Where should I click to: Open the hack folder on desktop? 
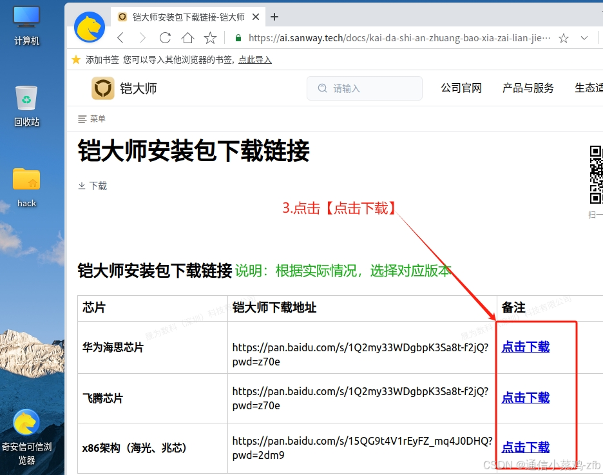tap(26, 188)
